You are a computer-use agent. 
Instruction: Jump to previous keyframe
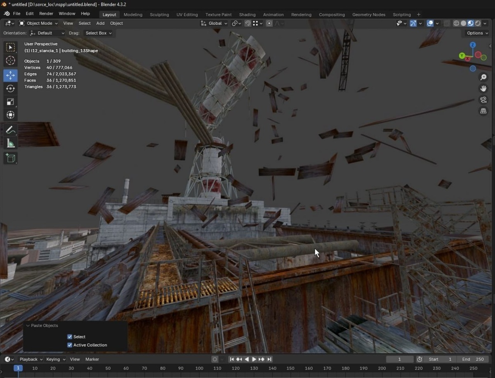[x=239, y=359]
